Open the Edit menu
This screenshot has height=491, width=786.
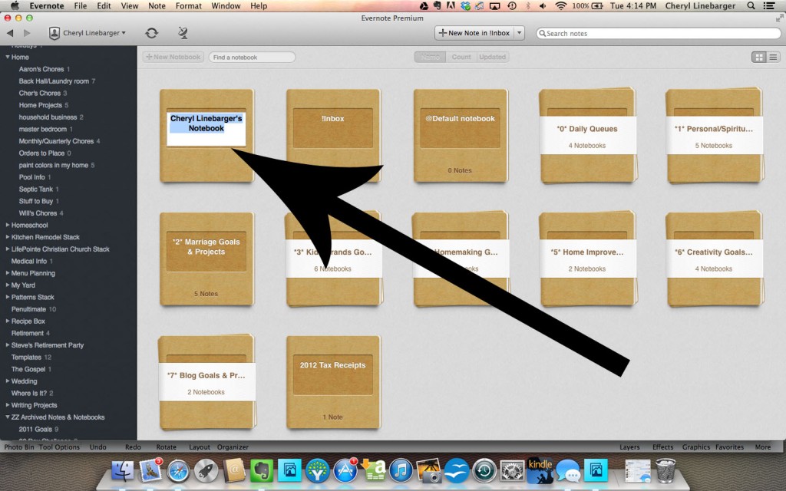104,6
